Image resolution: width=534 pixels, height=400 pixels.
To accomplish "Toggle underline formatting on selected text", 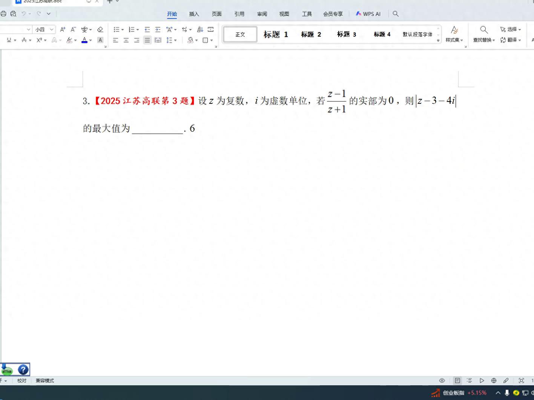I will tap(9, 40).
